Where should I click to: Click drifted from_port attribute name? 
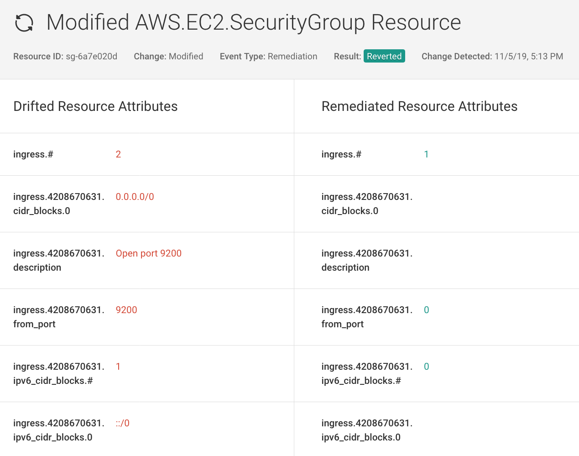pyautogui.click(x=59, y=317)
